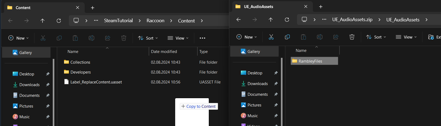Screen dimensions: 441x126
Task: Click the Copy icon in UE_AudioAssets toolbar
Action: tap(287, 37)
